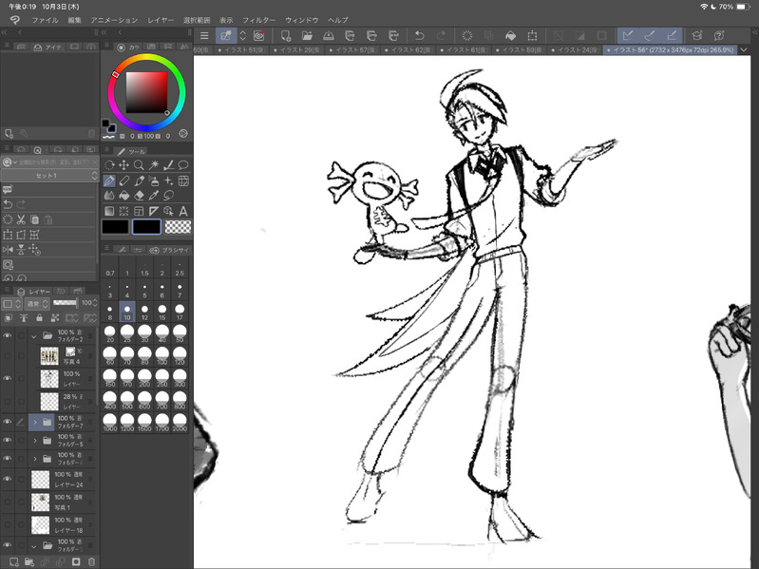Select the Frame border tool

click(139, 211)
